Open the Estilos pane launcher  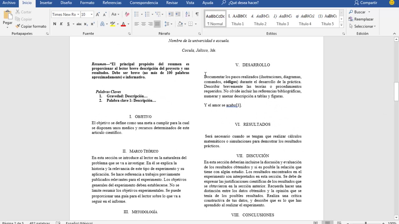[x=344, y=34]
